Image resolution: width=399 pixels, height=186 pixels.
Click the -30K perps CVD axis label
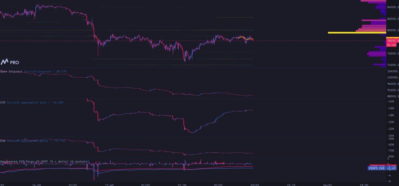click(x=391, y=139)
